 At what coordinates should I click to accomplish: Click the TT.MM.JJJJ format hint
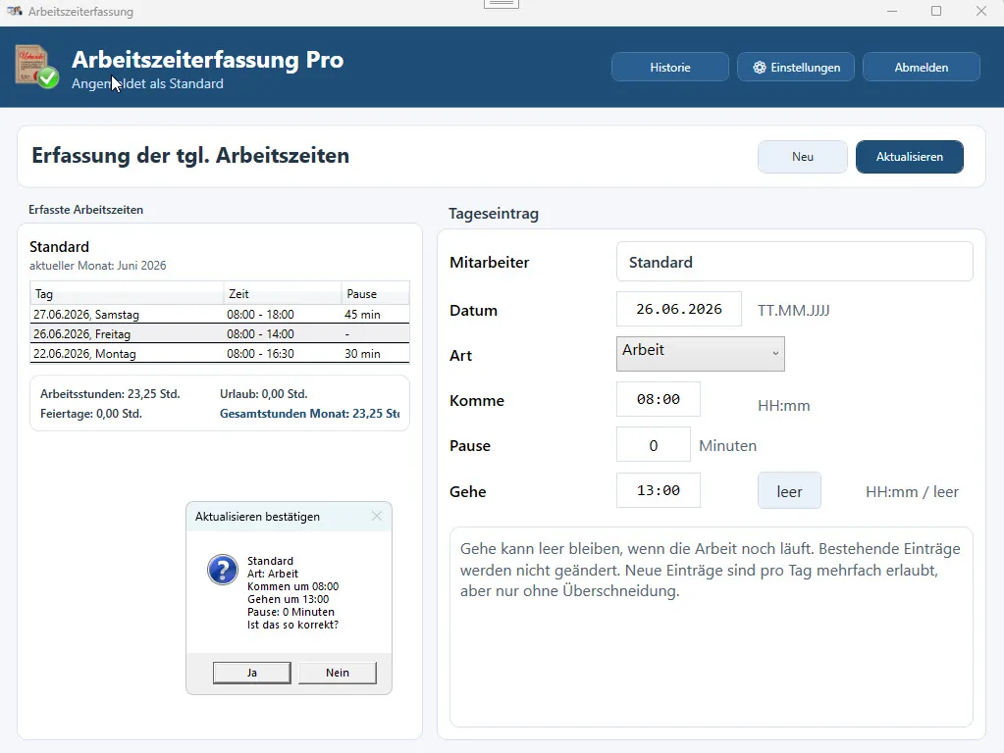pyautogui.click(x=793, y=310)
